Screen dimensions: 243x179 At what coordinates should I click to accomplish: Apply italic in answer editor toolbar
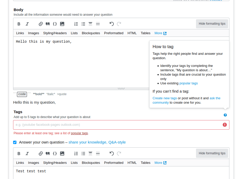[27, 154]
